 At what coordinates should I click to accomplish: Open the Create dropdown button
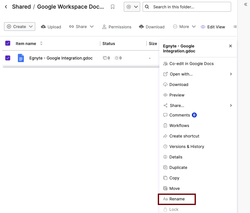point(19,27)
